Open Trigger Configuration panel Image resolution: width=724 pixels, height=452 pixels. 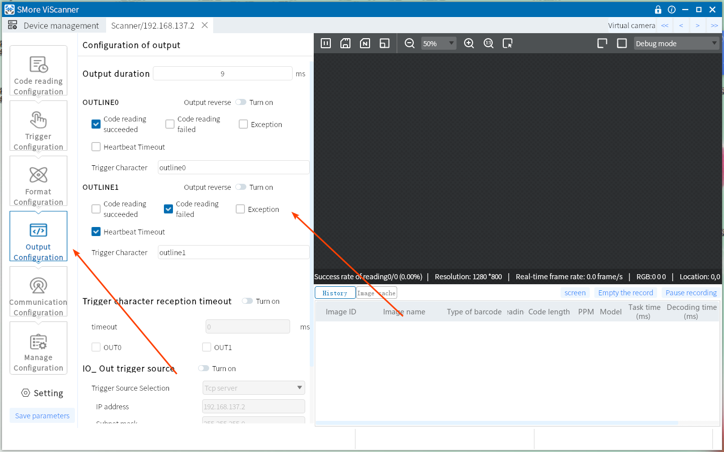38,126
